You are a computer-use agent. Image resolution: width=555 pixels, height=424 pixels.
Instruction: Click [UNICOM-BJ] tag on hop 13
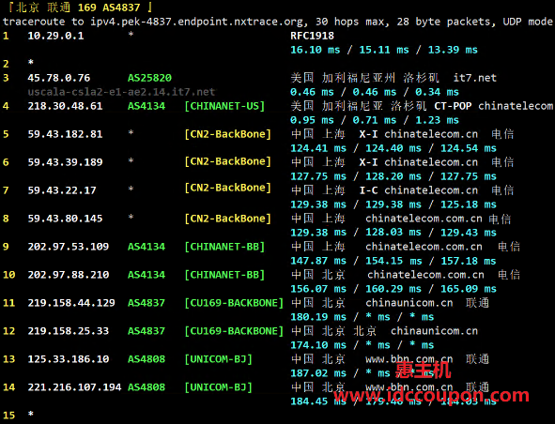(218, 359)
